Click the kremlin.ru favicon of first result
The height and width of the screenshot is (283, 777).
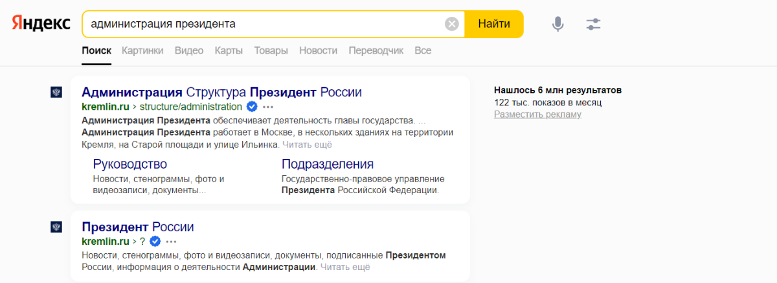pos(56,92)
